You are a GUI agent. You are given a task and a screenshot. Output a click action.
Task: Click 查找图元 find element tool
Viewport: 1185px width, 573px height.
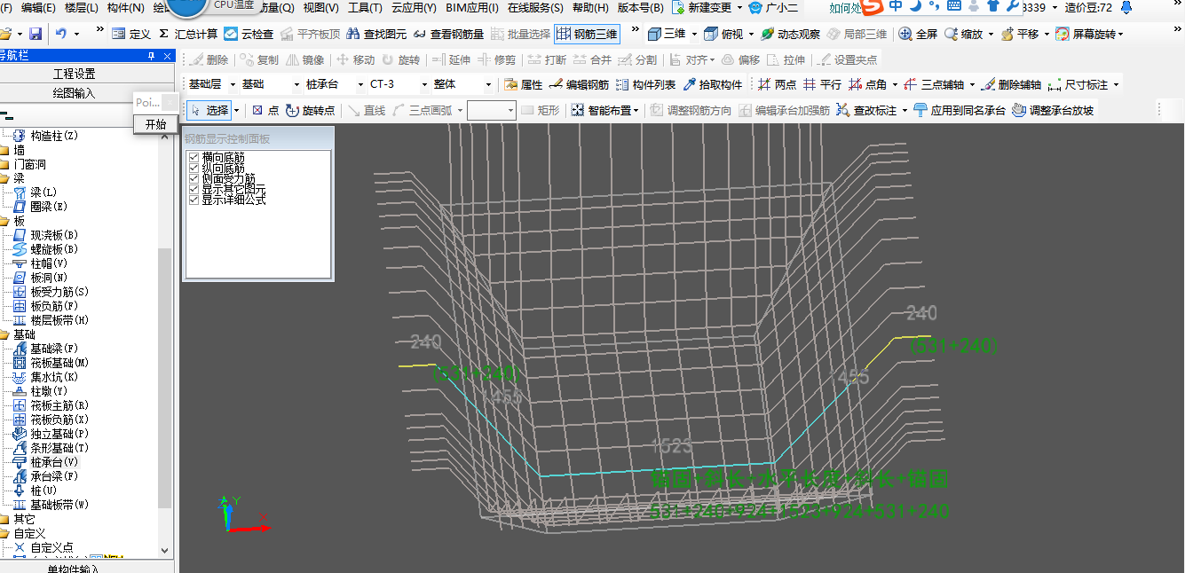[x=377, y=35]
